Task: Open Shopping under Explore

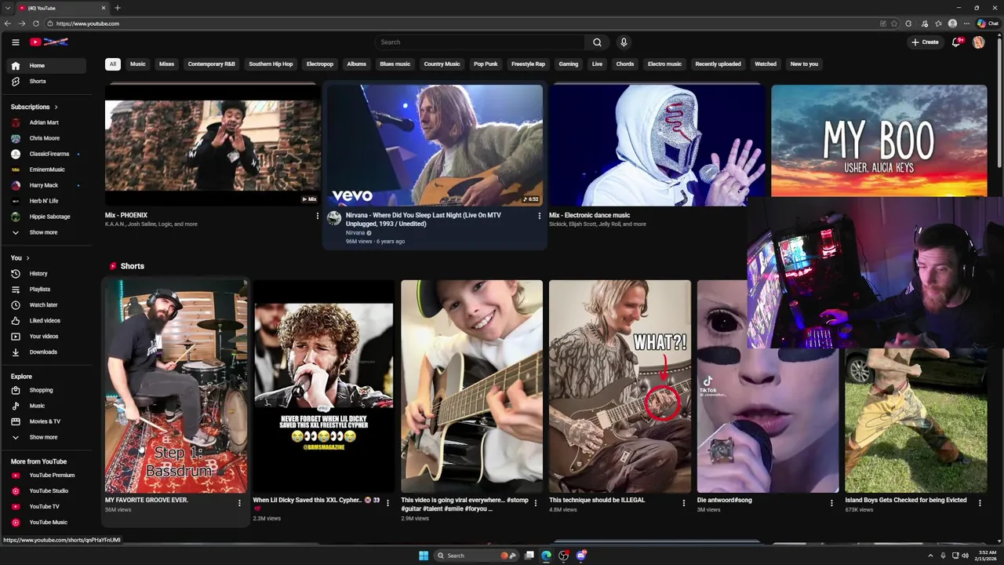Action: (45, 390)
